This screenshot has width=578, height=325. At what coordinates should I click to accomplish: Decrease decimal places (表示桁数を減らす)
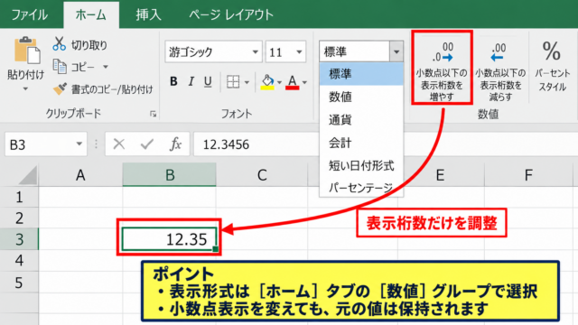[x=500, y=71]
